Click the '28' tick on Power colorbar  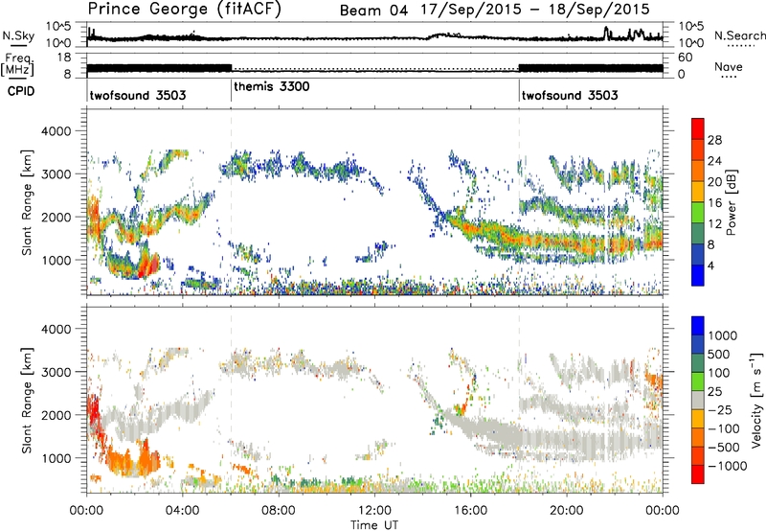coord(714,140)
